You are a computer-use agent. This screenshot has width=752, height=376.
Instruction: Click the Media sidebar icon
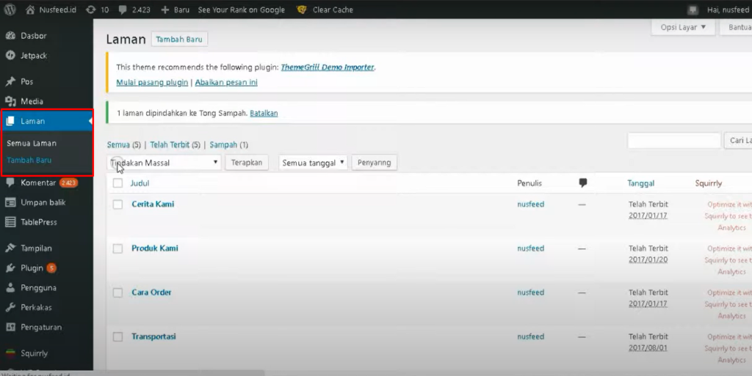coord(10,101)
